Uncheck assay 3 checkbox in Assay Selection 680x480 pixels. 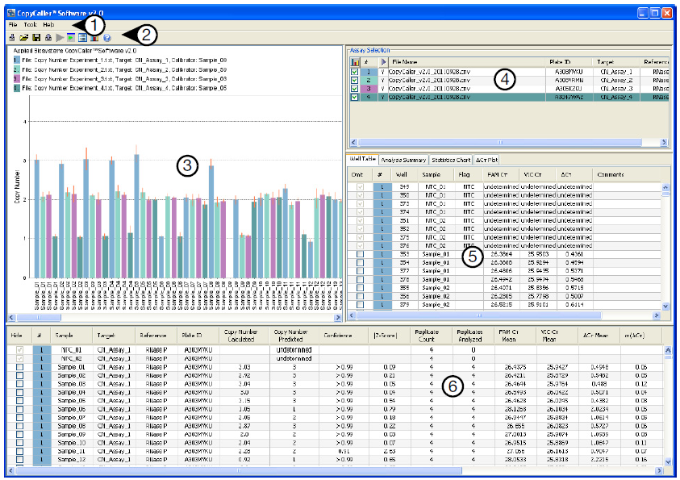tap(355, 89)
